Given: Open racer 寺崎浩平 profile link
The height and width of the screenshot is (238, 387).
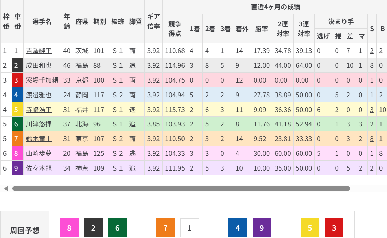Looking at the screenshot, I should 39,110.
